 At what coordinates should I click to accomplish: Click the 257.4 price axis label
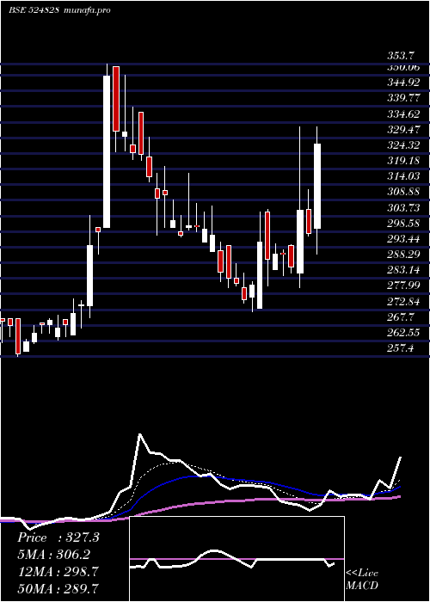tap(401, 349)
